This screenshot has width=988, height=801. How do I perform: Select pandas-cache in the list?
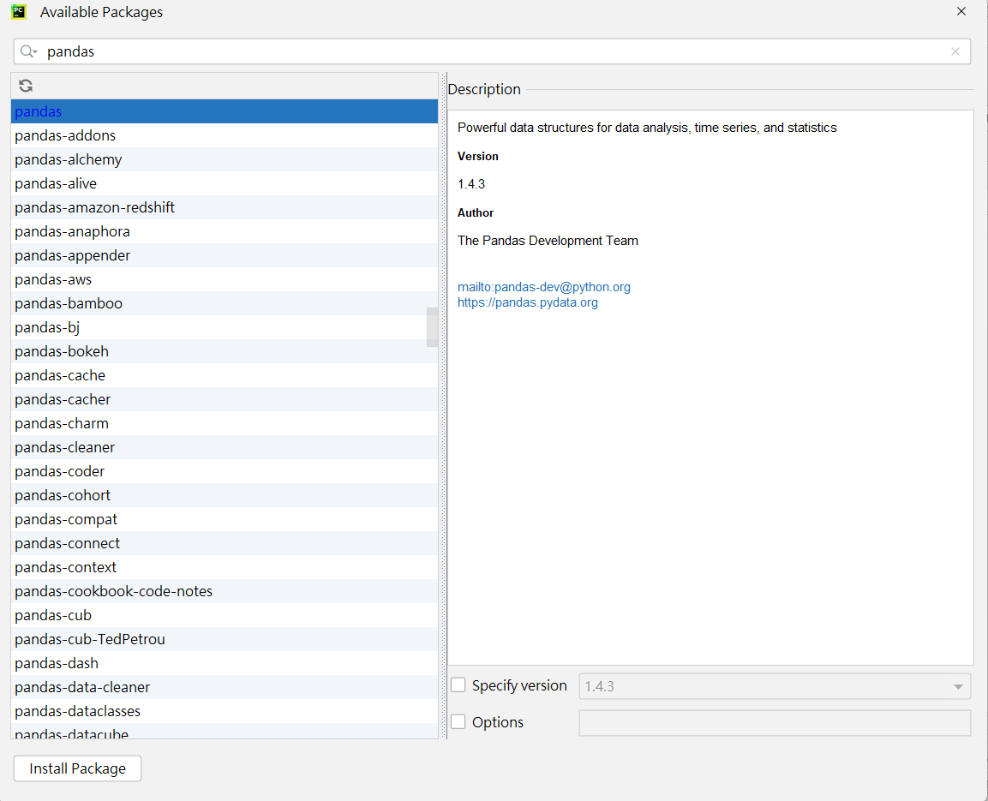pos(225,374)
